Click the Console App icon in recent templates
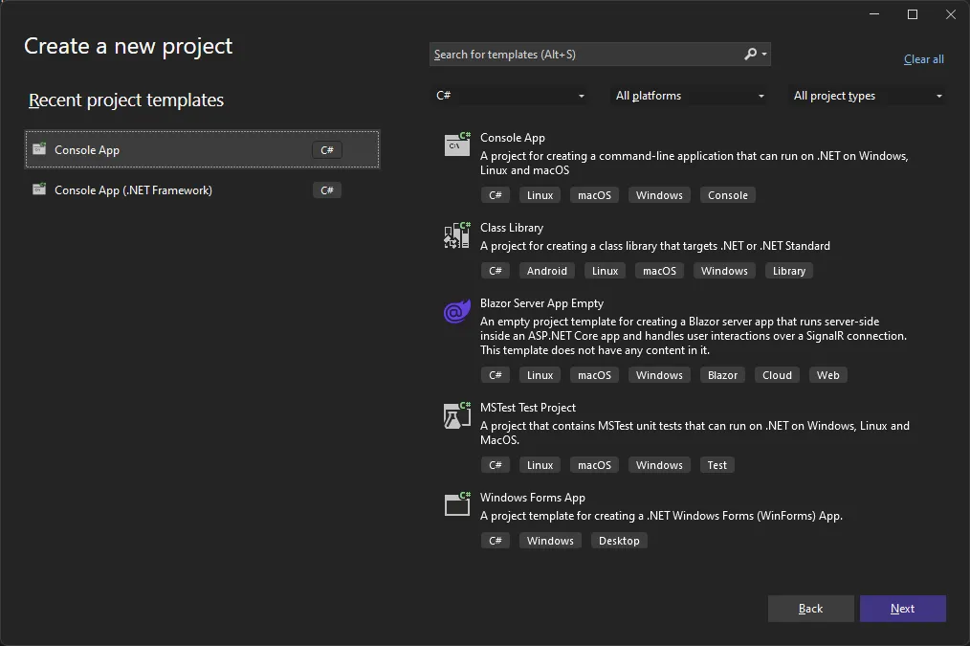 tap(39, 149)
